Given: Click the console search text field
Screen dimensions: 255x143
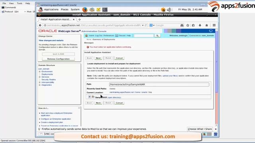Looking at the screenshot, I should (x=143, y=35).
